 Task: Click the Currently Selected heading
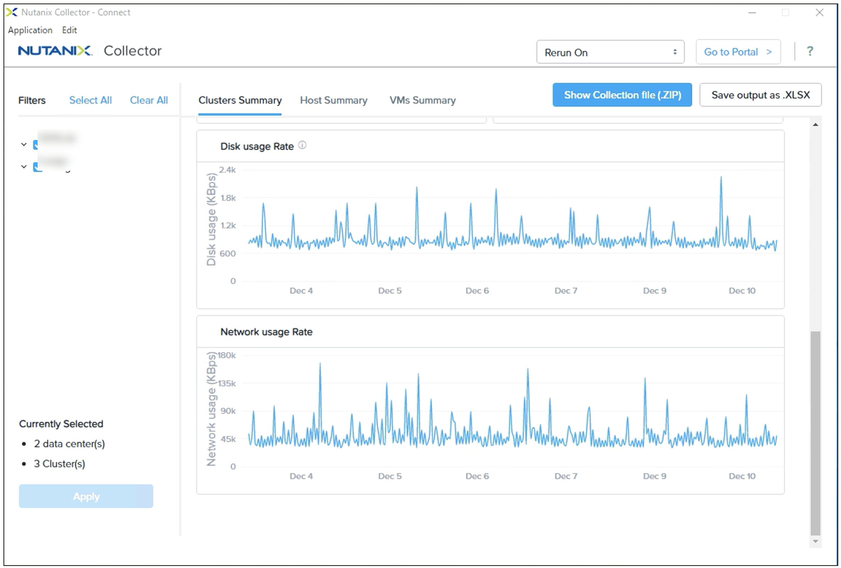coord(61,424)
